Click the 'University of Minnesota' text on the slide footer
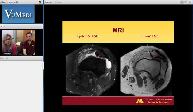 coord(158,99)
